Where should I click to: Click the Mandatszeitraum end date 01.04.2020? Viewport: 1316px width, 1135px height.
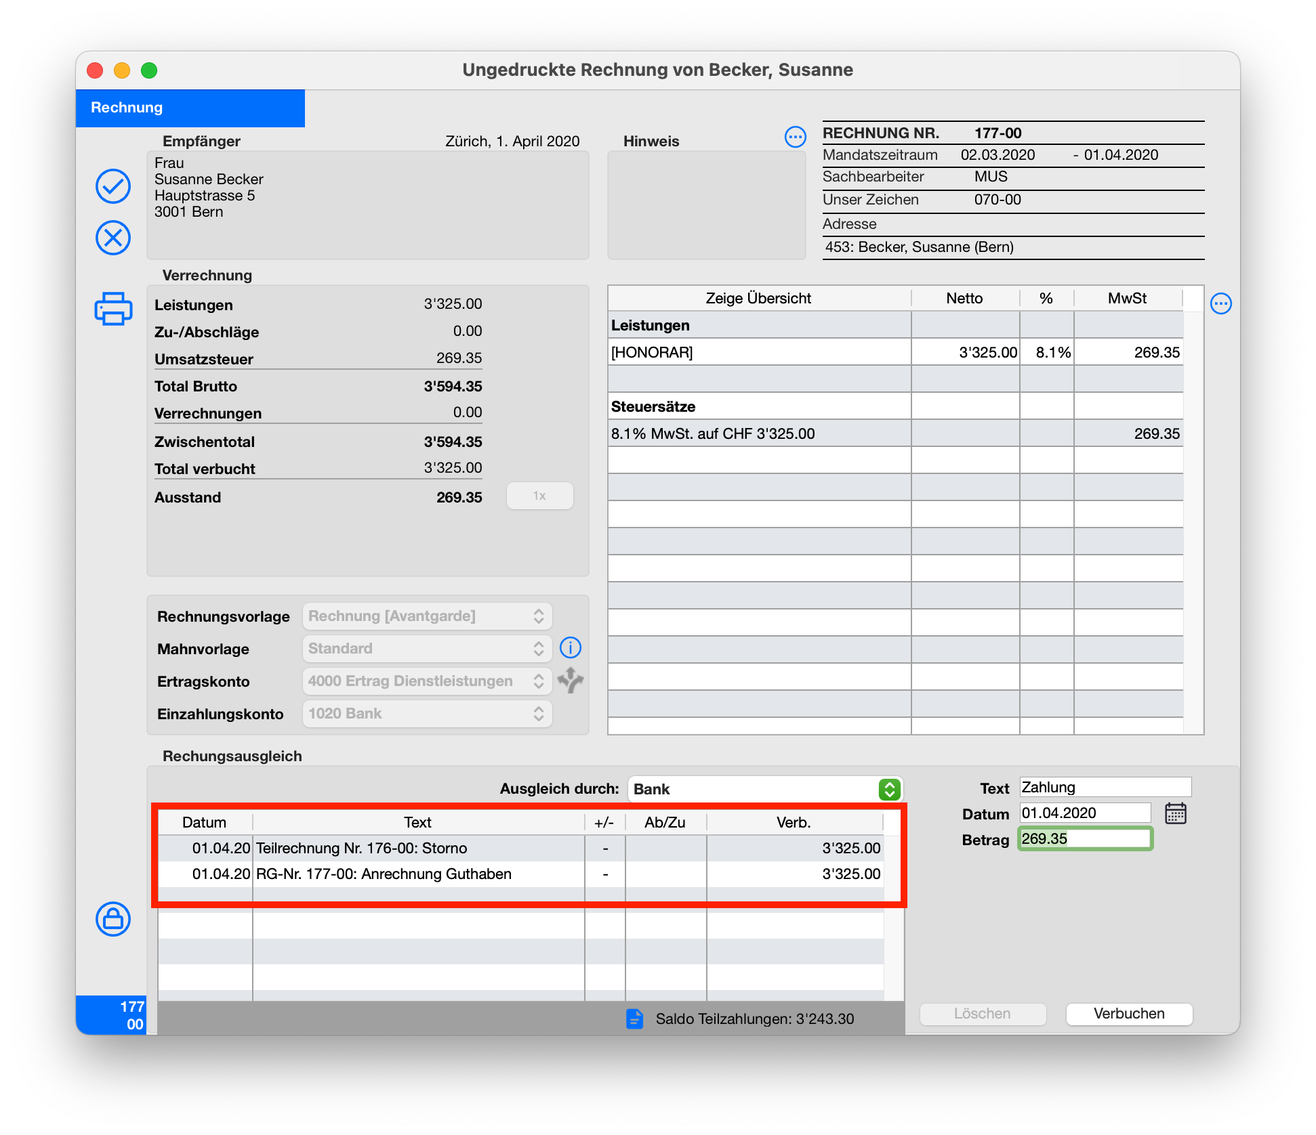1122,155
